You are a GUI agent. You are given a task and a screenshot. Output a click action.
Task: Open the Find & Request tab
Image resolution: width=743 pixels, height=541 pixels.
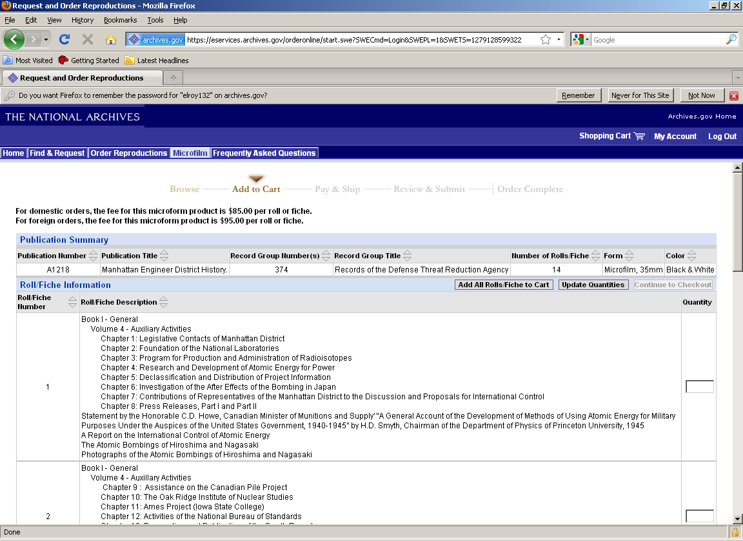[x=57, y=153]
